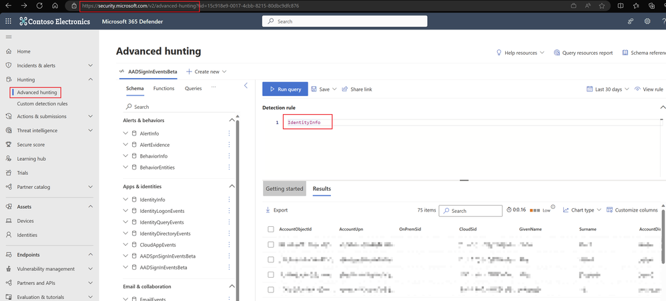Expand the AlertInfo table schema
The width and height of the screenshot is (666, 301).
click(x=125, y=133)
